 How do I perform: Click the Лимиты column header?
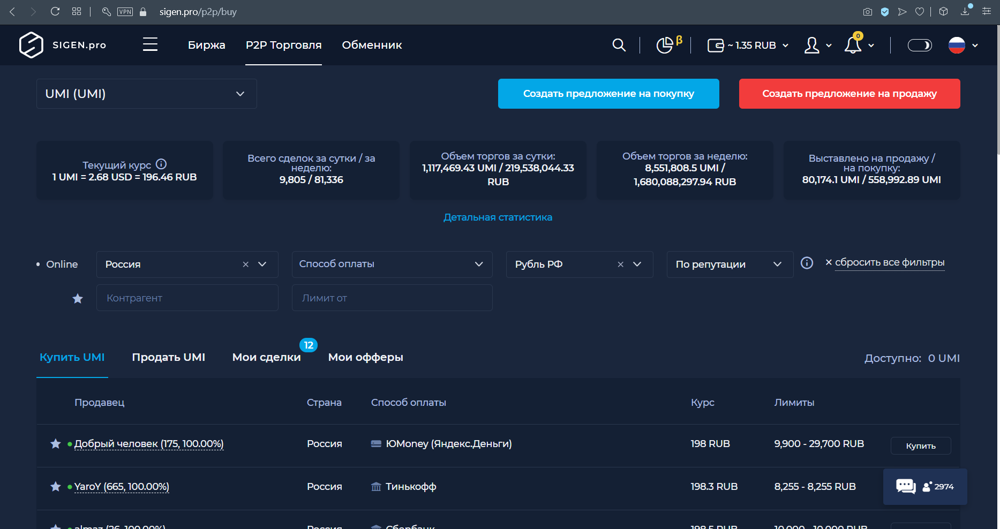coord(794,403)
